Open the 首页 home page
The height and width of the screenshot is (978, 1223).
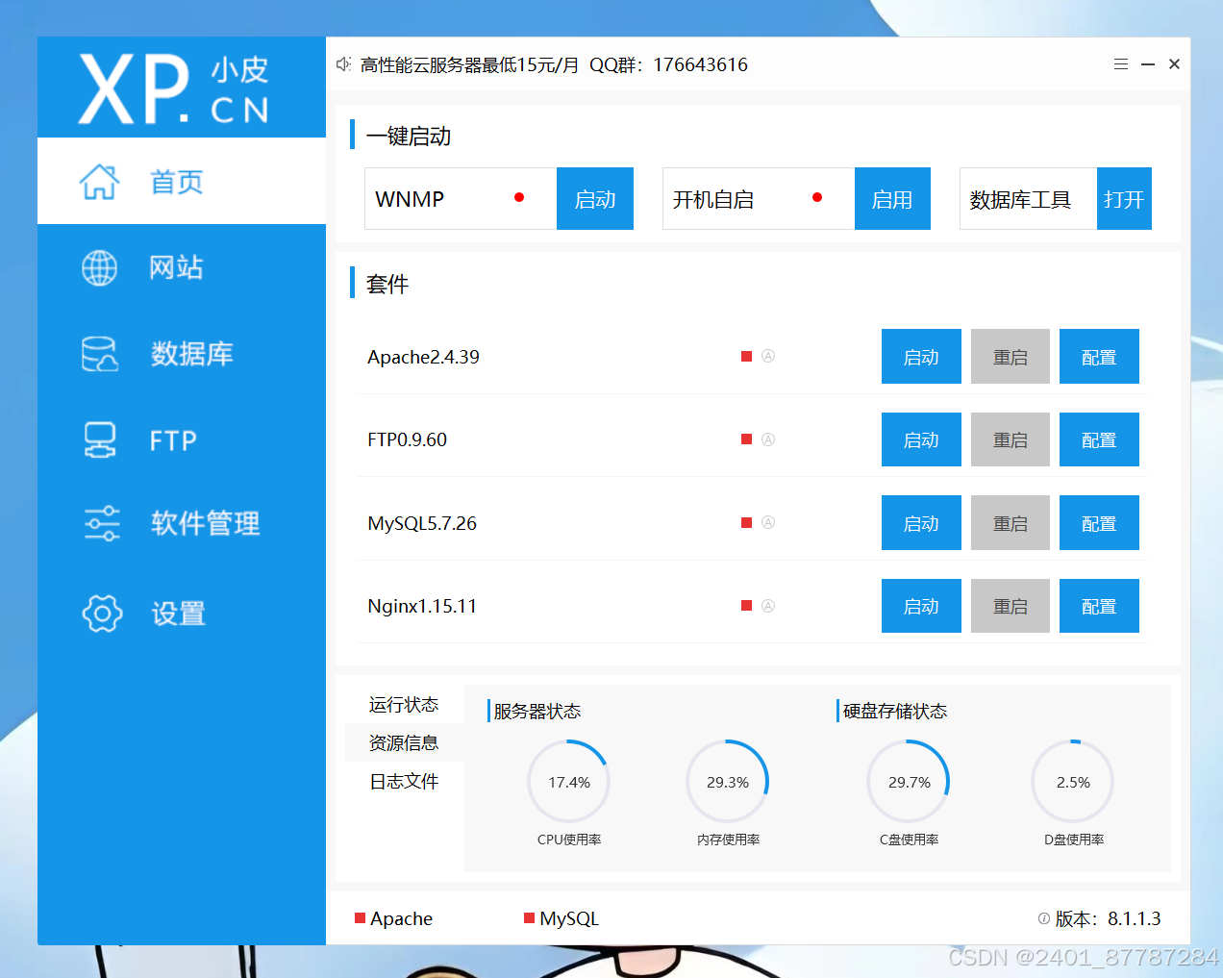coord(182,181)
